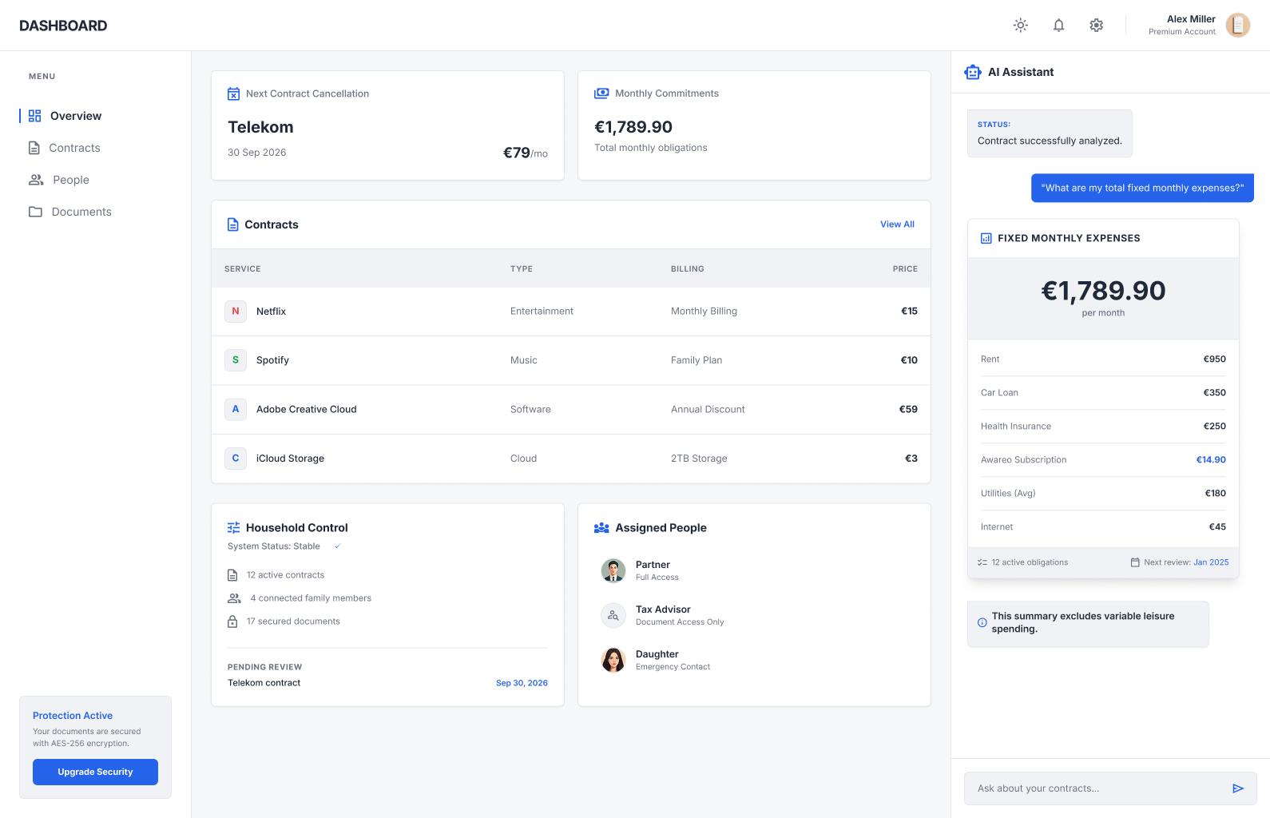The height and width of the screenshot is (818, 1270).
Task: Click the Telekom next cancellation title
Action: click(x=260, y=127)
